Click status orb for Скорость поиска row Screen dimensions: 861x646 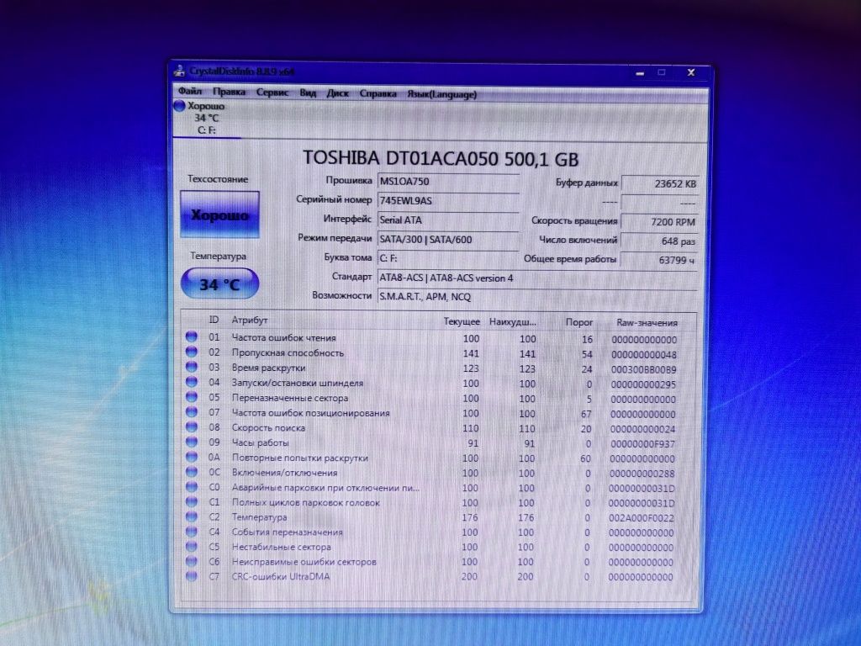[x=192, y=426]
